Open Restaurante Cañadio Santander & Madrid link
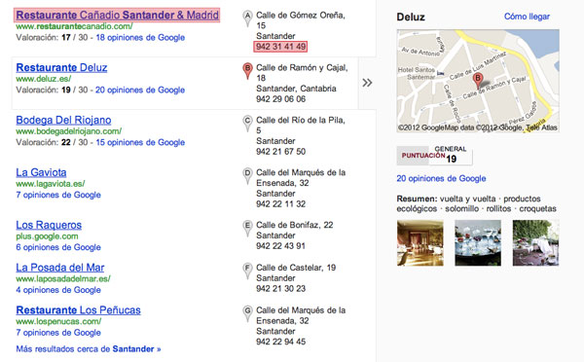This screenshot has height=362, width=584. (x=118, y=16)
